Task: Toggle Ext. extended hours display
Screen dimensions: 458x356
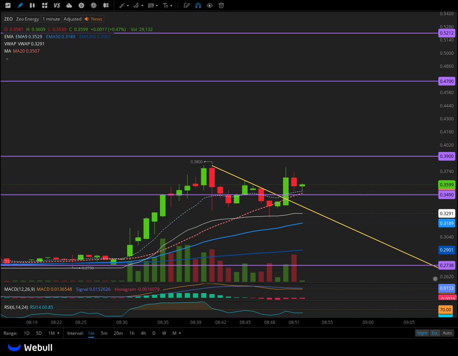Action: click(435, 333)
